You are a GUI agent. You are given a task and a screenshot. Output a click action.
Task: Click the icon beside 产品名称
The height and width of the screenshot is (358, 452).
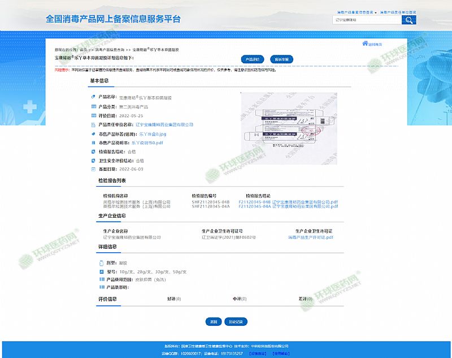click(93, 97)
